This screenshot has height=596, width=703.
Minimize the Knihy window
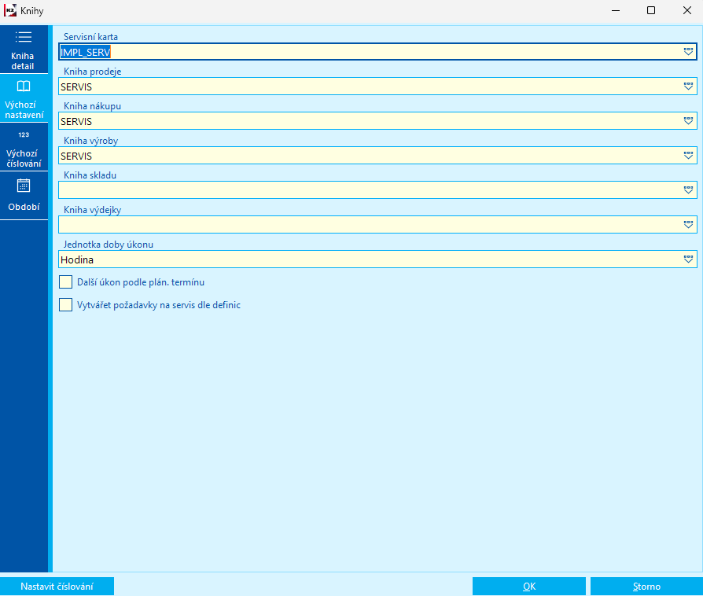coord(616,10)
